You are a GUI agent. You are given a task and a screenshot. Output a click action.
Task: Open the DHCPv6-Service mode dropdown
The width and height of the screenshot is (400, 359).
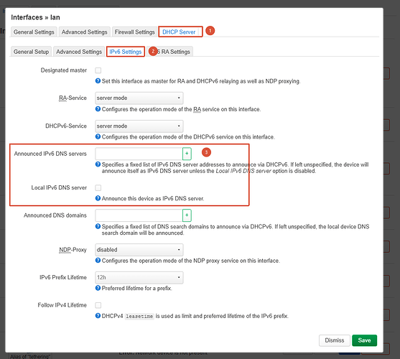click(139, 126)
